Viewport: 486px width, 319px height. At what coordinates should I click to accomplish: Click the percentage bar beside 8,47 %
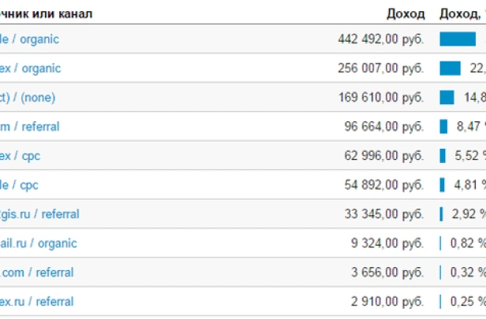coord(443,127)
